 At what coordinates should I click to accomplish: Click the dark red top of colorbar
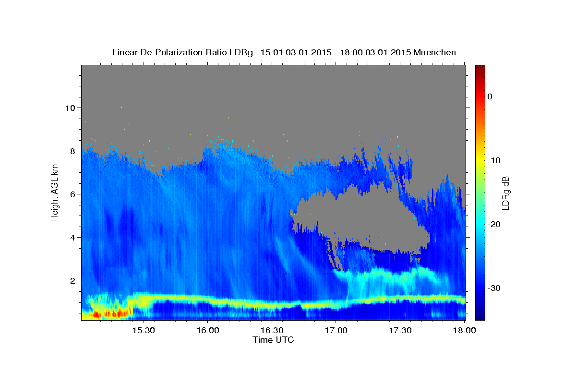pyautogui.click(x=480, y=70)
